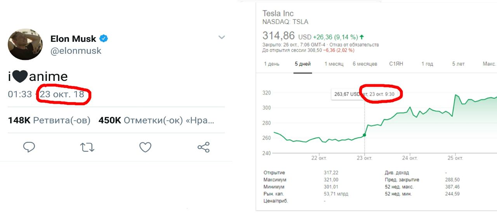This screenshot has height=214, width=497.
Task: Click the black heart emoji in tweet
Action: tap(20, 77)
